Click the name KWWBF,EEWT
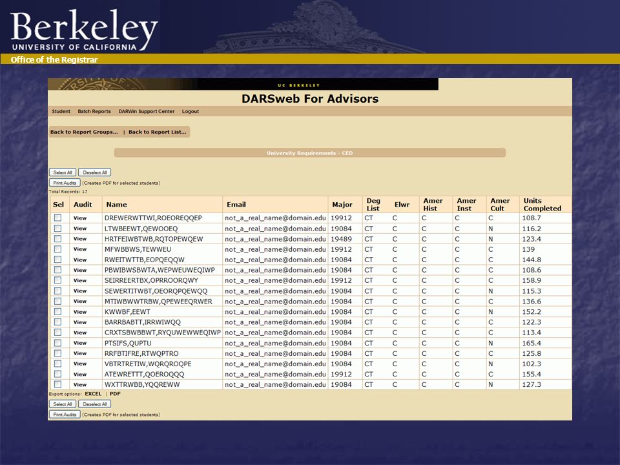The height and width of the screenshot is (465, 620). [x=127, y=312]
